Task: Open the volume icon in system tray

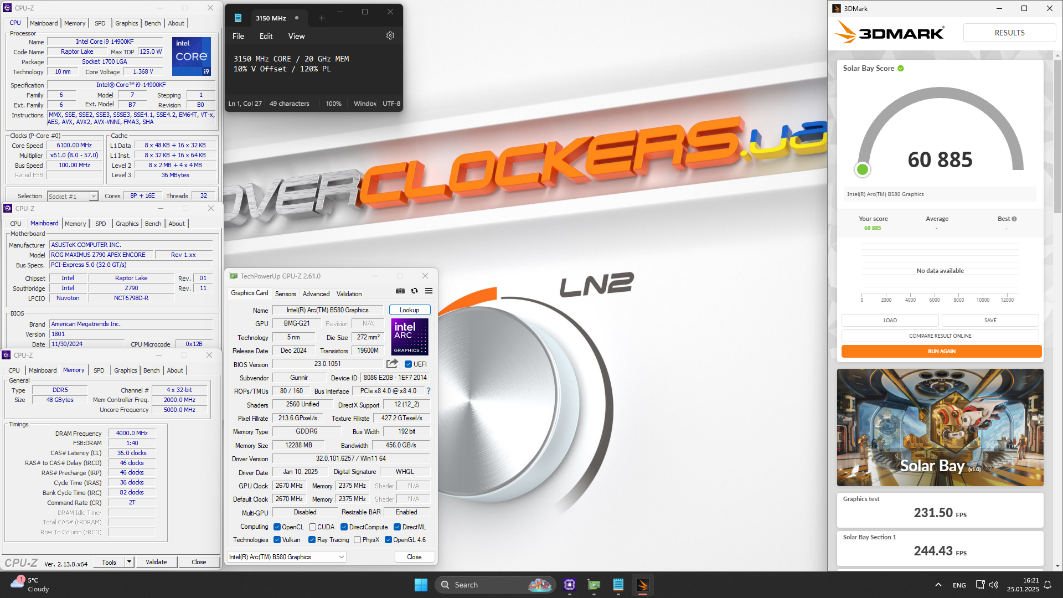Action: pyautogui.click(x=994, y=585)
